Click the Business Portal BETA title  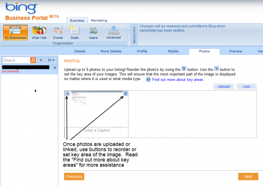(32, 17)
